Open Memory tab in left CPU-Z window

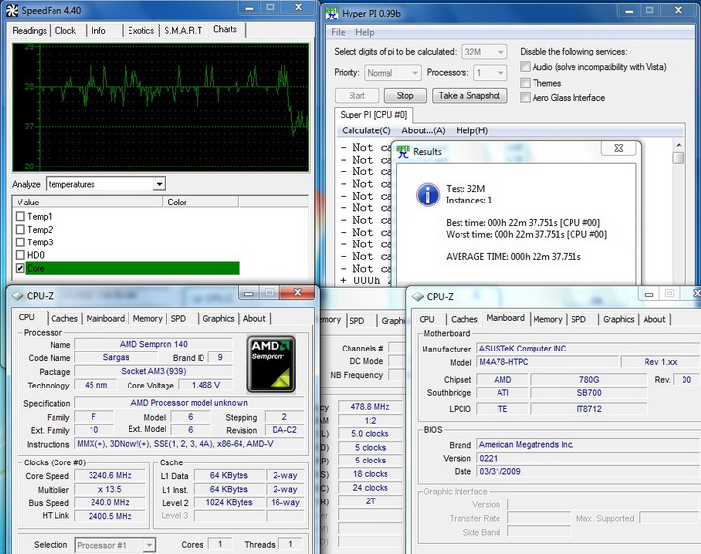(148, 318)
